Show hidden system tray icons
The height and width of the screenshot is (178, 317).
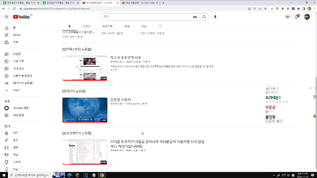[x=274, y=175]
